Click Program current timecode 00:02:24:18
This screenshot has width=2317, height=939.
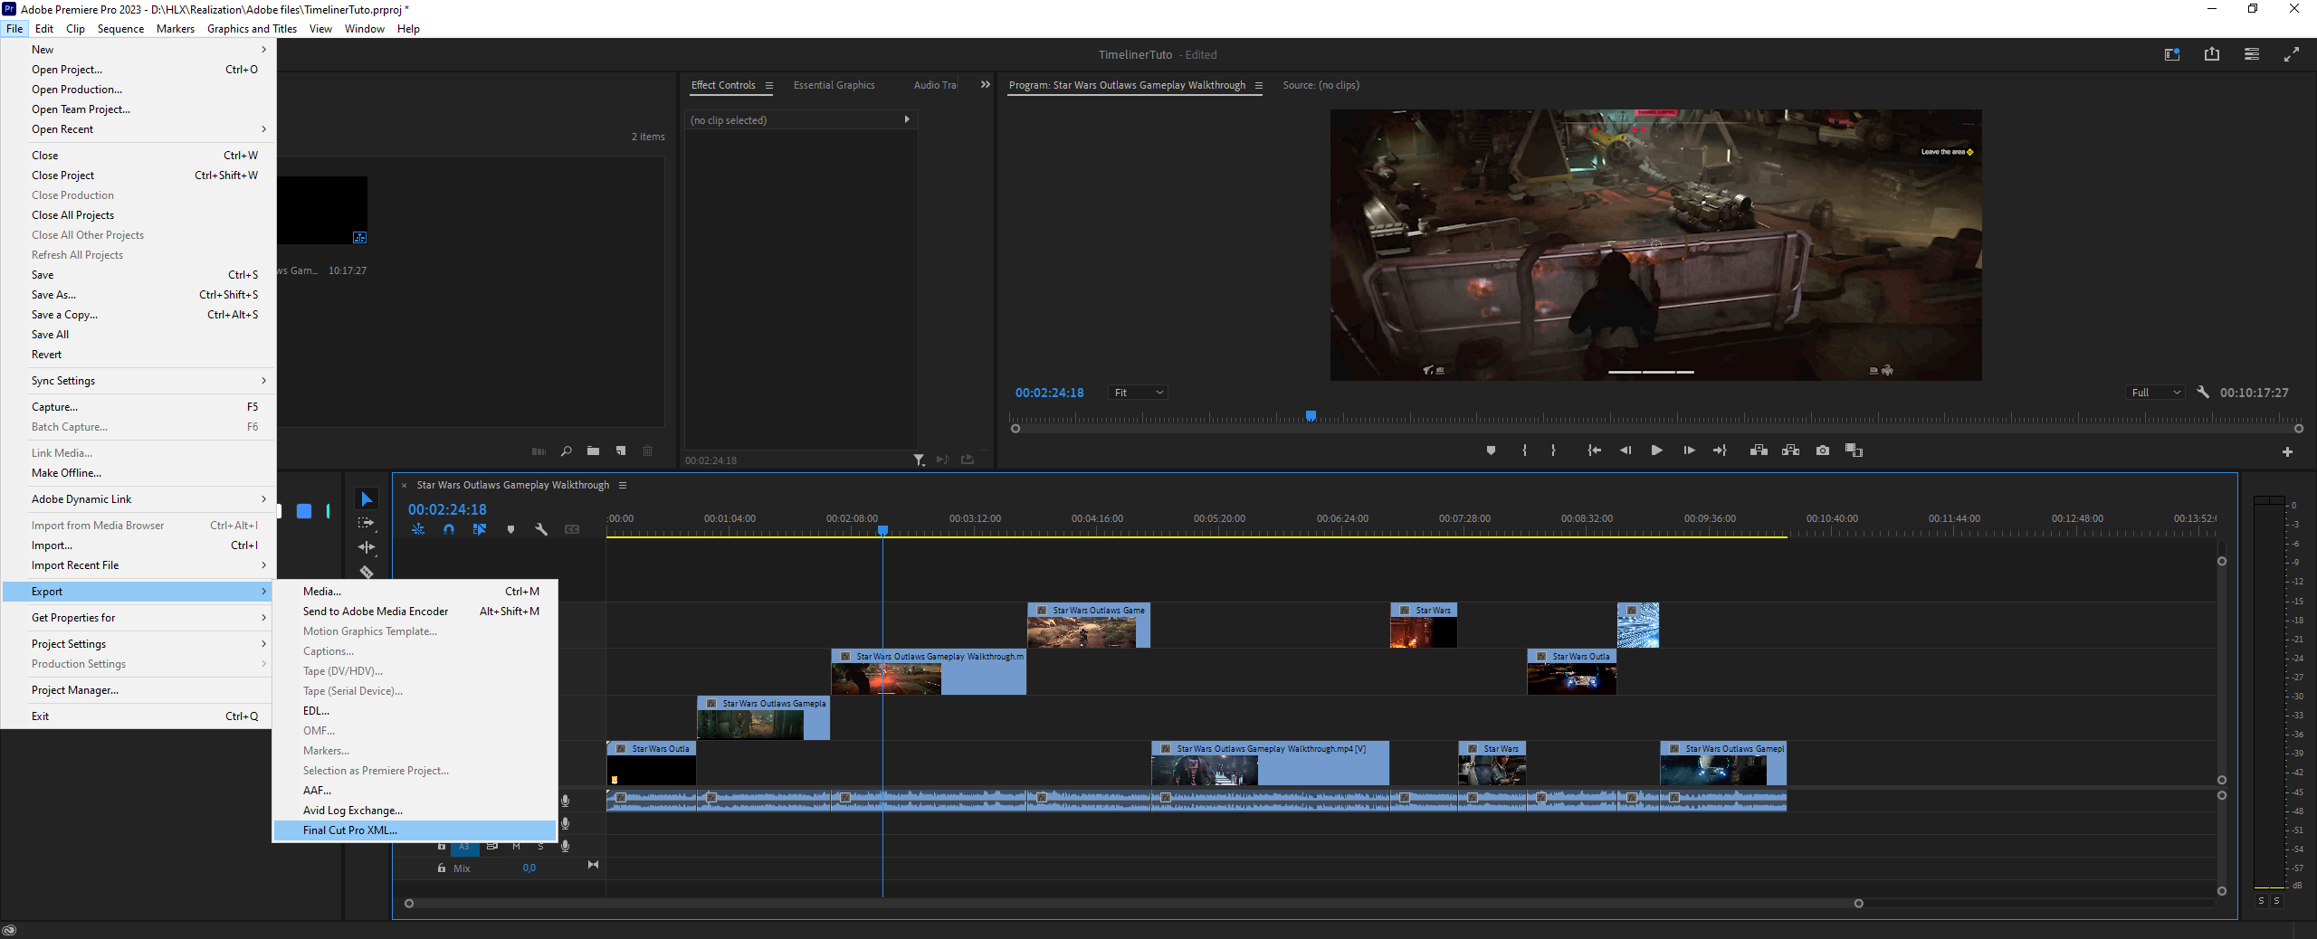click(1049, 393)
